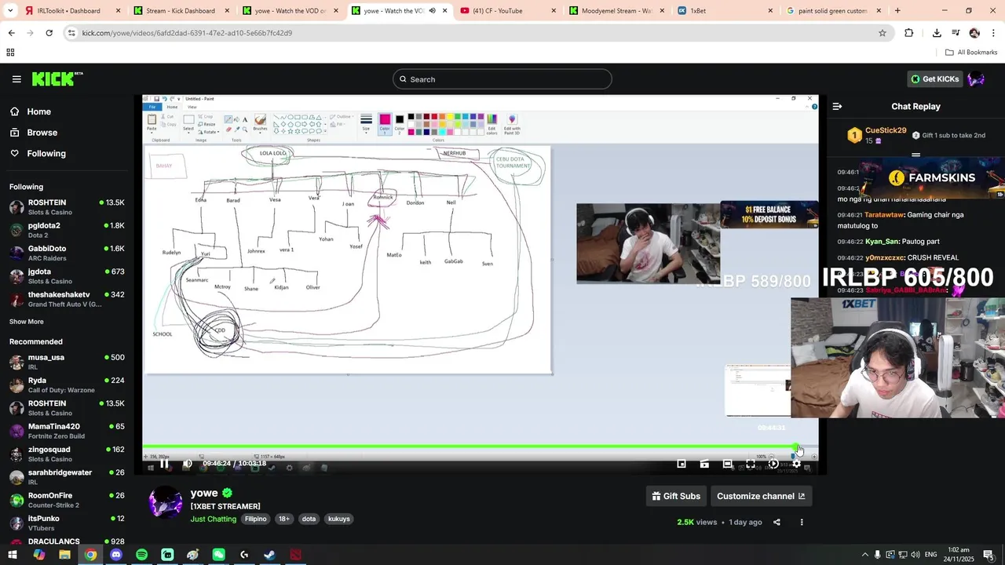The height and width of the screenshot is (565, 1005).
Task: Click Customize channel button
Action: (761, 496)
